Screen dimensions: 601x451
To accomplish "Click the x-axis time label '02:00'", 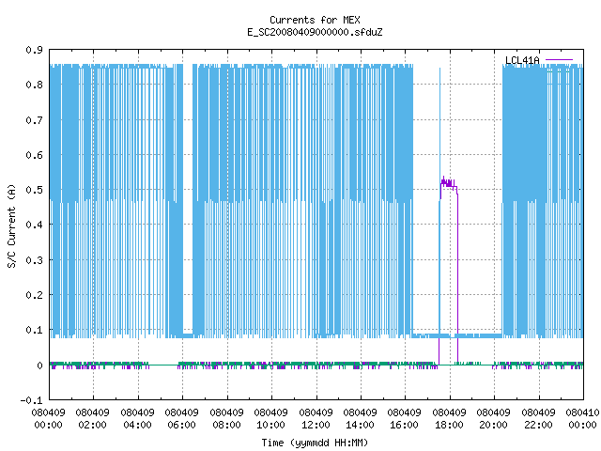I will [x=93, y=425].
